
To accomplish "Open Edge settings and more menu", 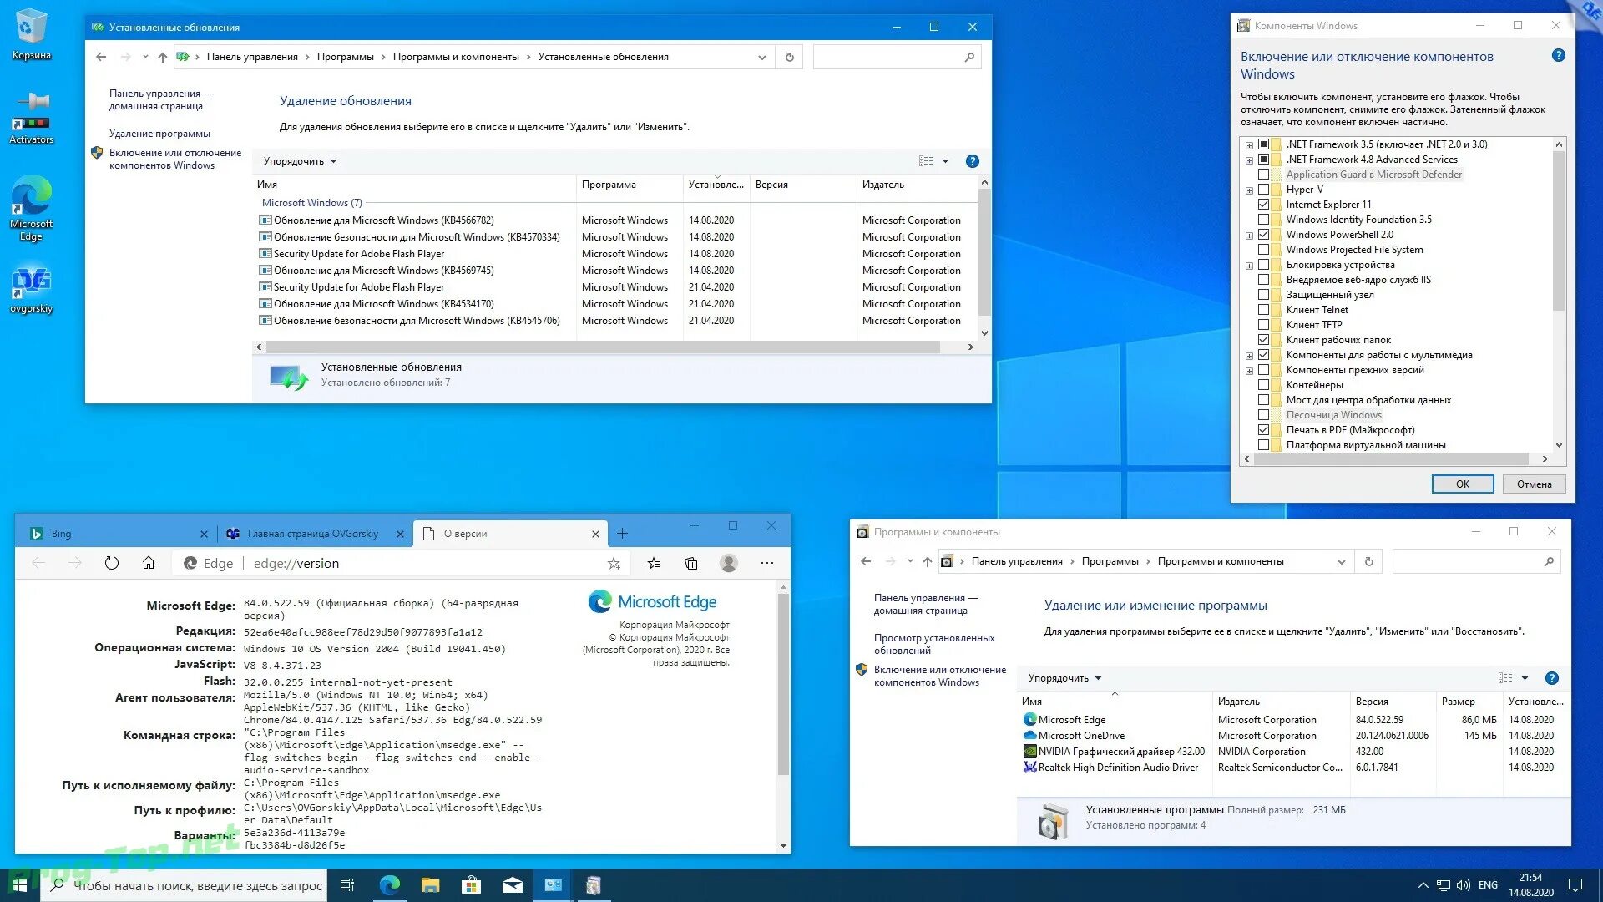I will coord(767,564).
